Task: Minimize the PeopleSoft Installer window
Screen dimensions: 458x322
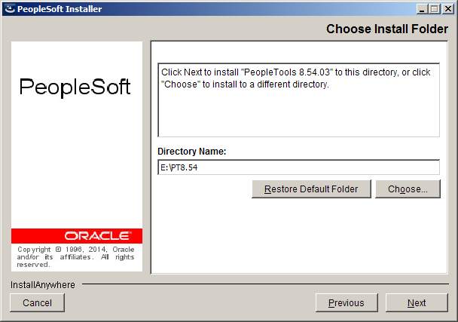Action: (422, 9)
